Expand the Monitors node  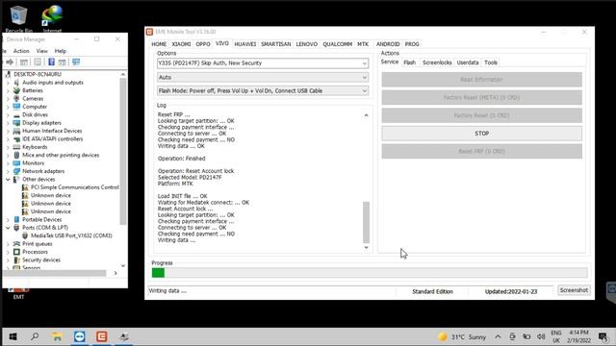pos(8,163)
